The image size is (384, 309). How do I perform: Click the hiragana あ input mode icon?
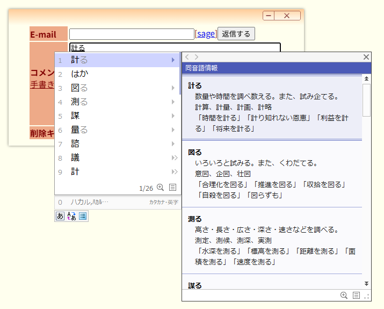(x=60, y=216)
